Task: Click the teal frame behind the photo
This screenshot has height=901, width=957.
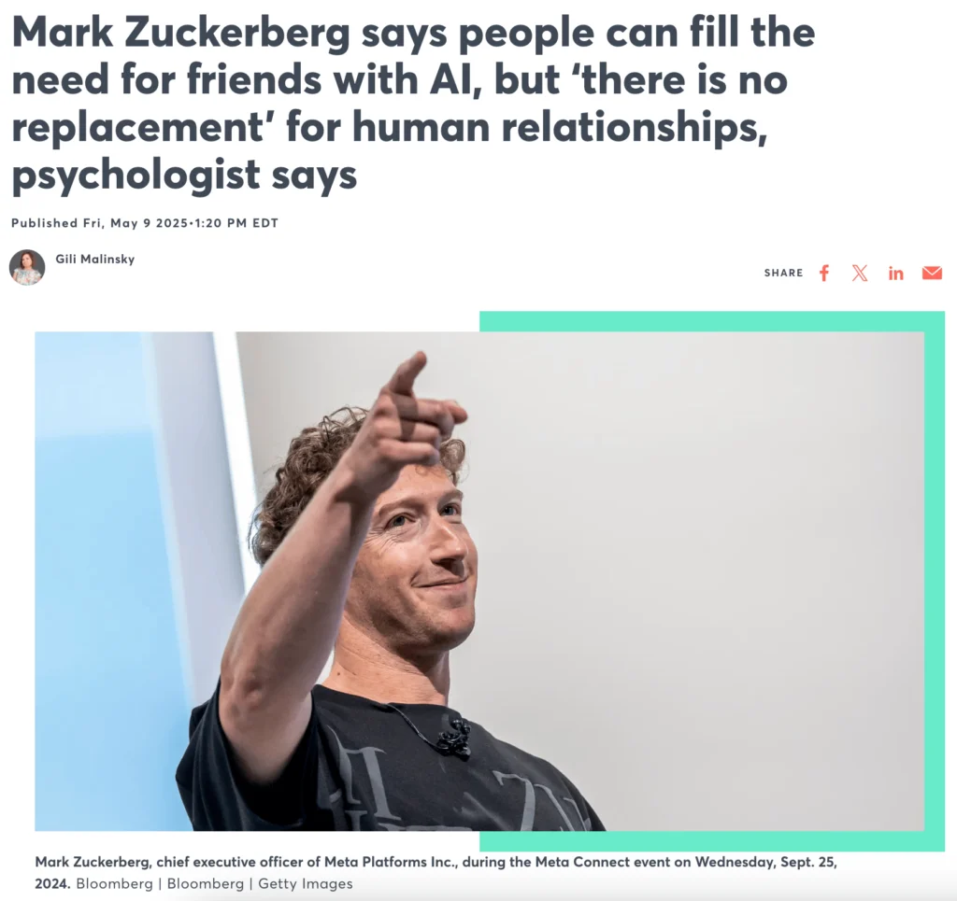Action: pos(935,581)
